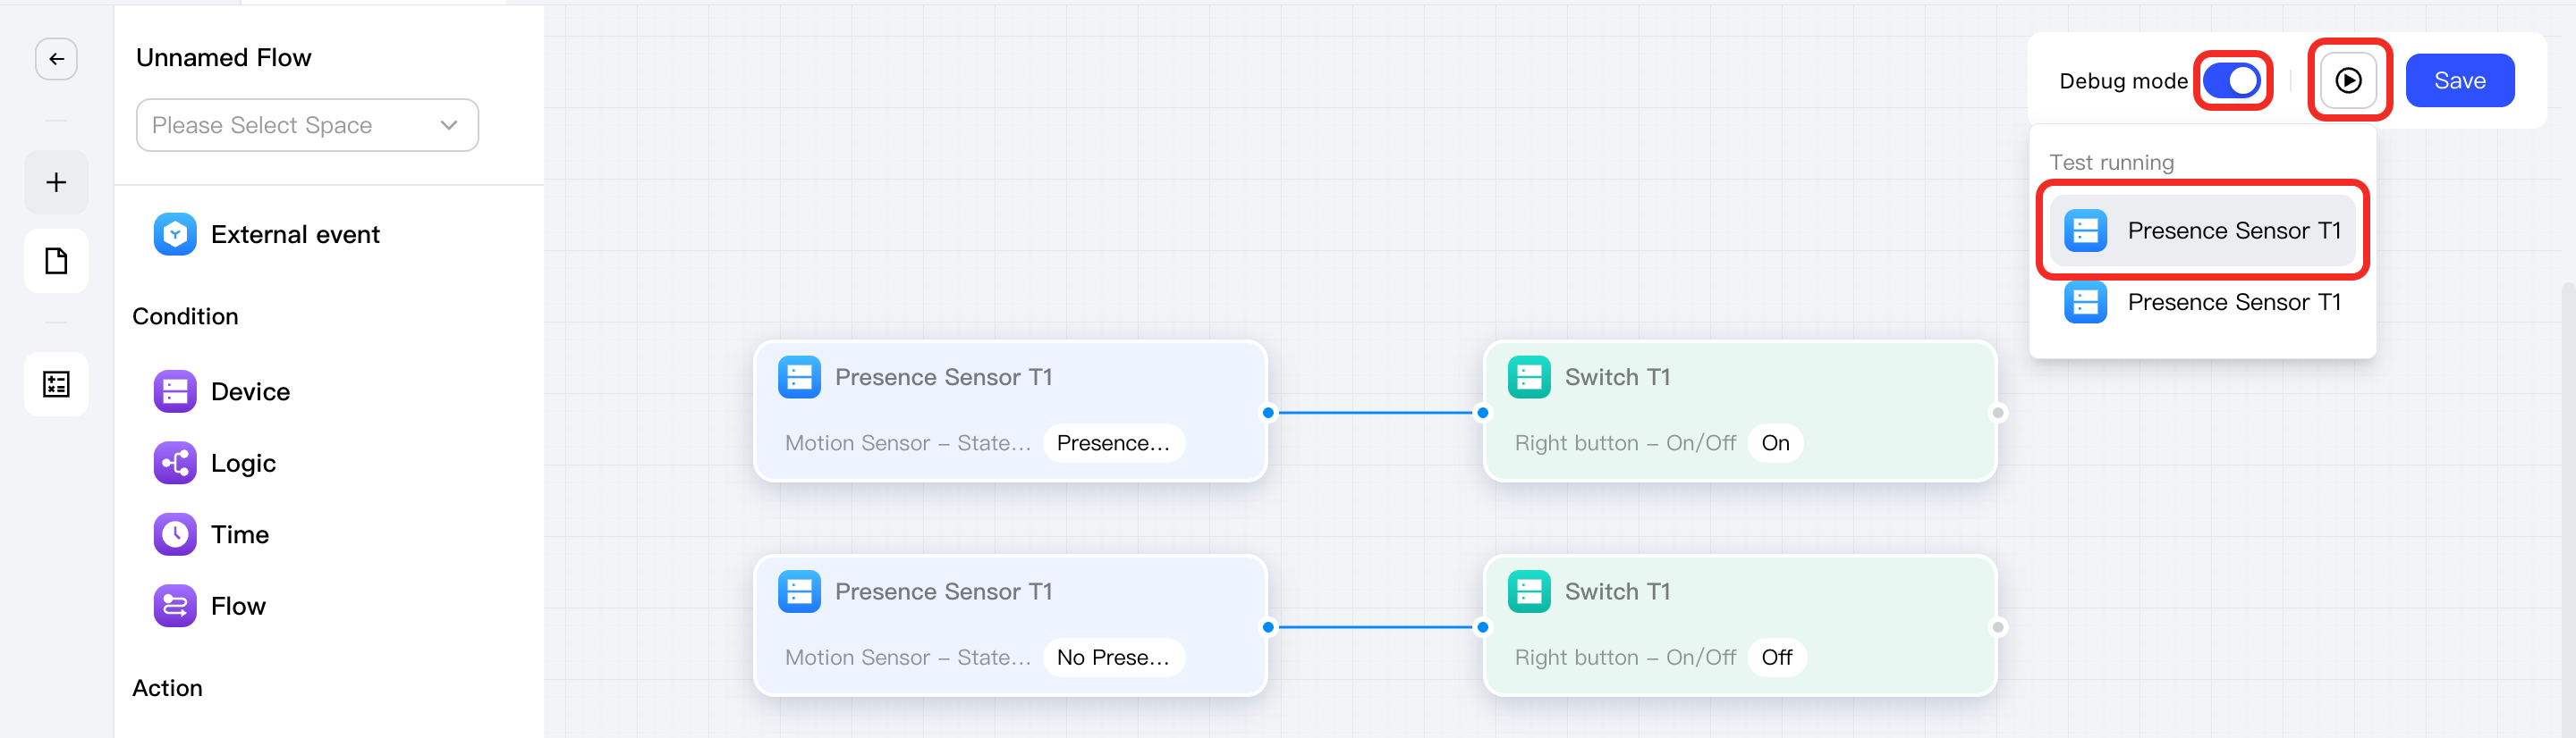Open the Presence state value on top sensor node
The width and height of the screenshot is (2576, 738).
click(1113, 443)
